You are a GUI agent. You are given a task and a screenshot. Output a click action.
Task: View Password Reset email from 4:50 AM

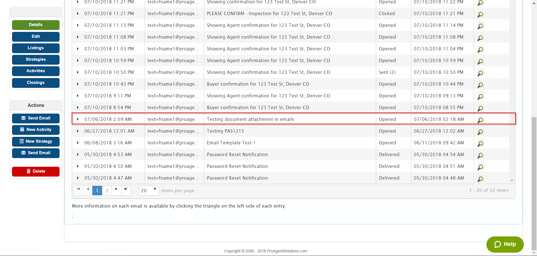[480, 167]
